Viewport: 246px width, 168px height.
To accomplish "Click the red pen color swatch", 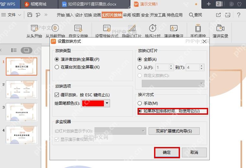I will pos(93,103).
